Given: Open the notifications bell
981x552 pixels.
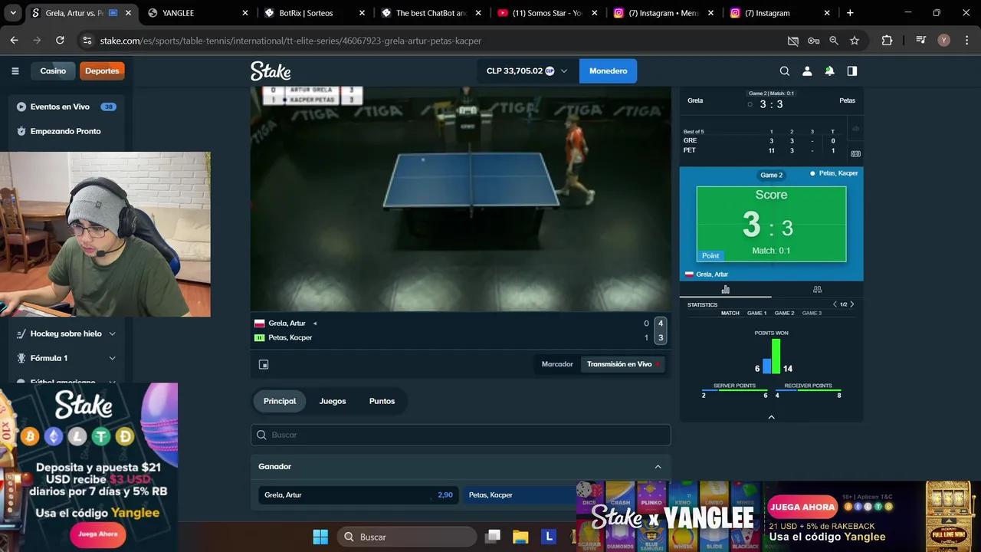Looking at the screenshot, I should [829, 71].
